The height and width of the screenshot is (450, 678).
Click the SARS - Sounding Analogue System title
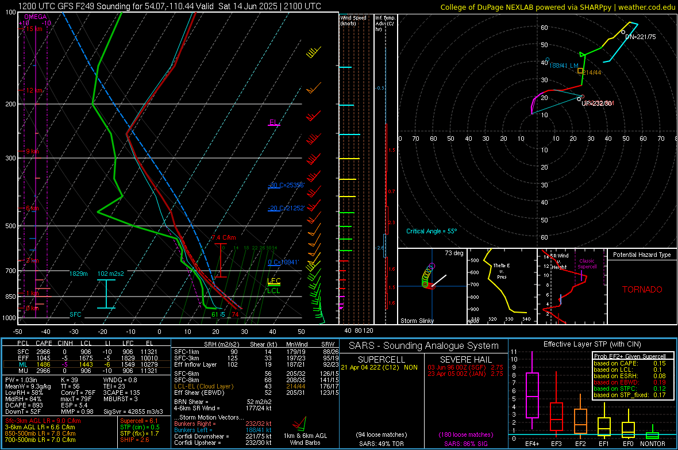tap(423, 346)
